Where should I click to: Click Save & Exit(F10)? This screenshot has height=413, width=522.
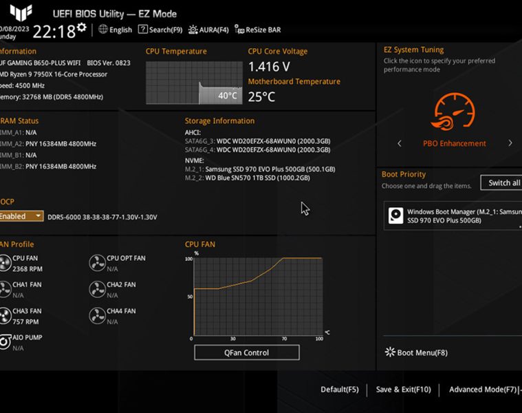coord(403,390)
